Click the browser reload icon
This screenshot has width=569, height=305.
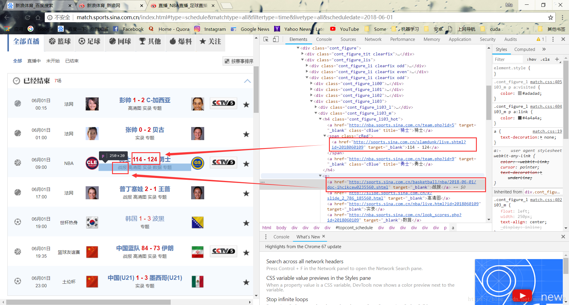pos(28,17)
